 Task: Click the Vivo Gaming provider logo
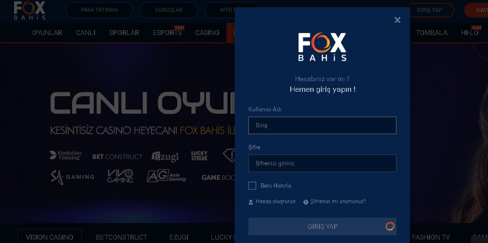click(120, 176)
